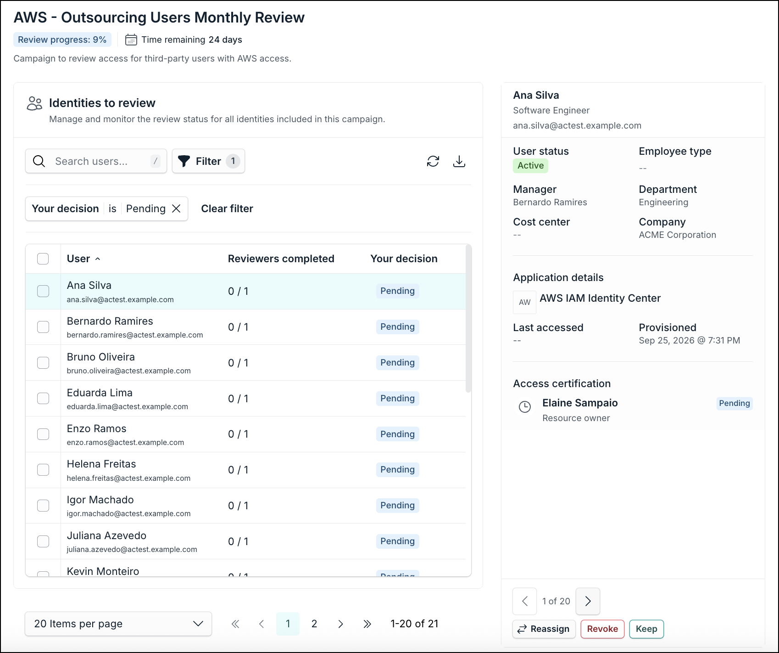Go to next page in table pagination

[x=340, y=624]
